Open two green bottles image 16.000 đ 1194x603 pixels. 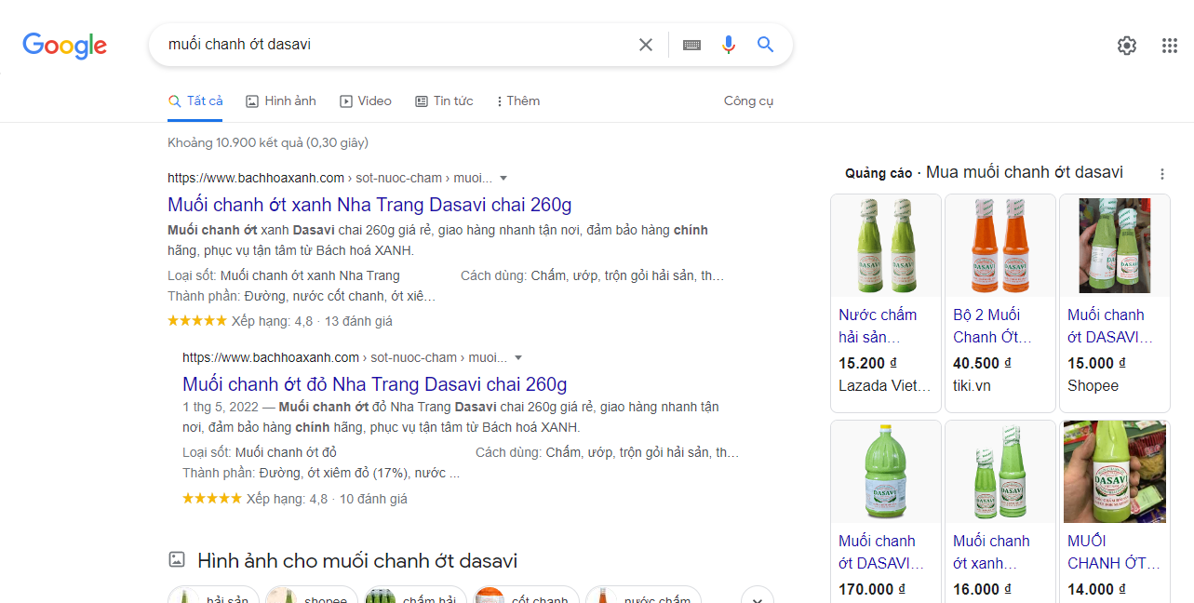point(1000,472)
